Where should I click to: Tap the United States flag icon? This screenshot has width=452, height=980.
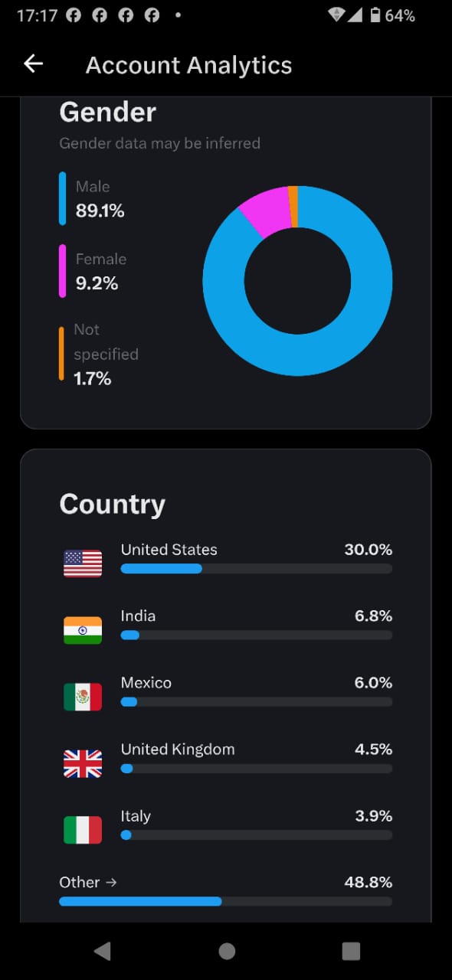tap(83, 563)
